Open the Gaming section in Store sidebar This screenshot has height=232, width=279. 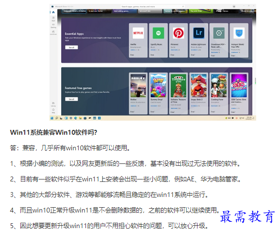tap(53, 26)
